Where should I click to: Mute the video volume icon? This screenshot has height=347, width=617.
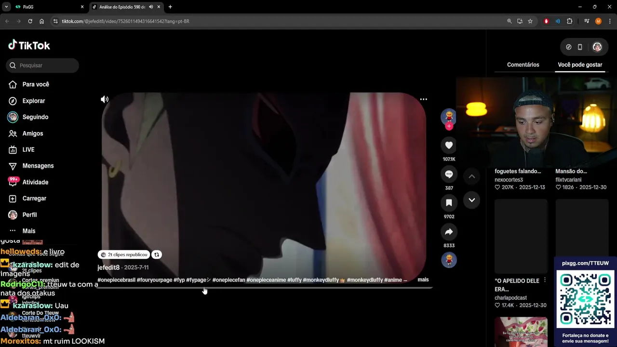[105, 99]
